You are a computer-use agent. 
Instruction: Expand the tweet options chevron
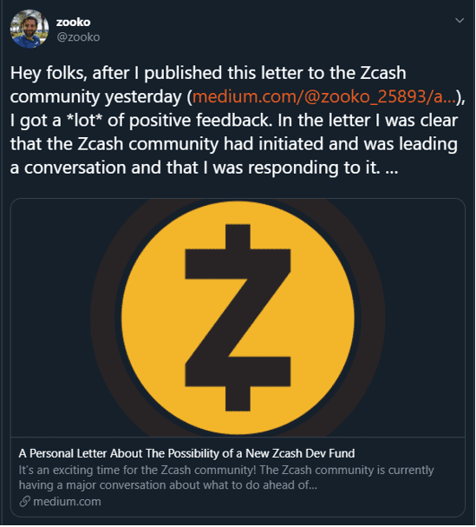(460, 21)
